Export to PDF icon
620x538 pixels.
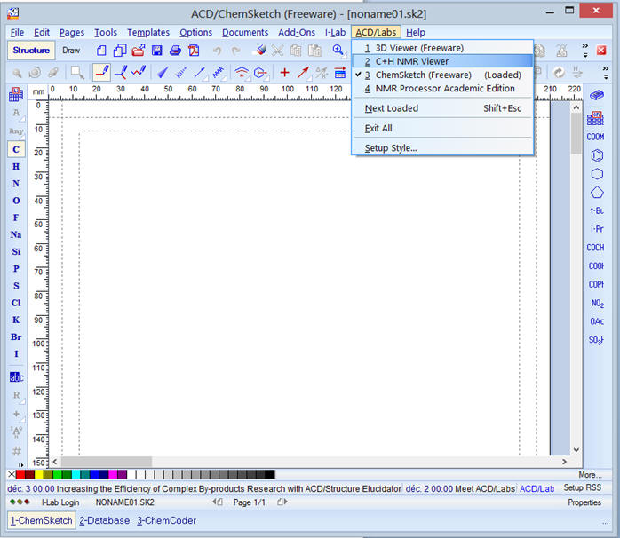click(194, 51)
